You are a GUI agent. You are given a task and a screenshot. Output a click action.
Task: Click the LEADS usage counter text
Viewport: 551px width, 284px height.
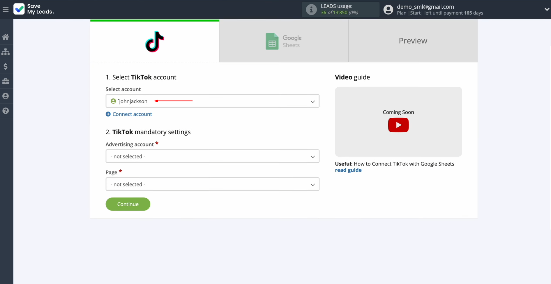340,13
